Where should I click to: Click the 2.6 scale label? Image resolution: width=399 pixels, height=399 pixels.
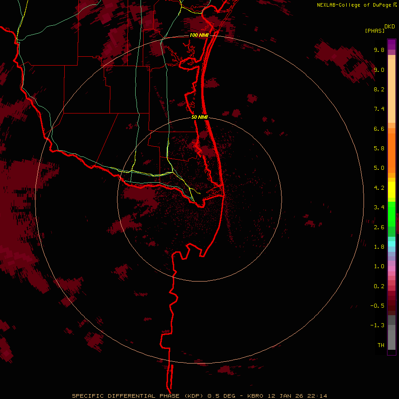pyautogui.click(x=379, y=227)
